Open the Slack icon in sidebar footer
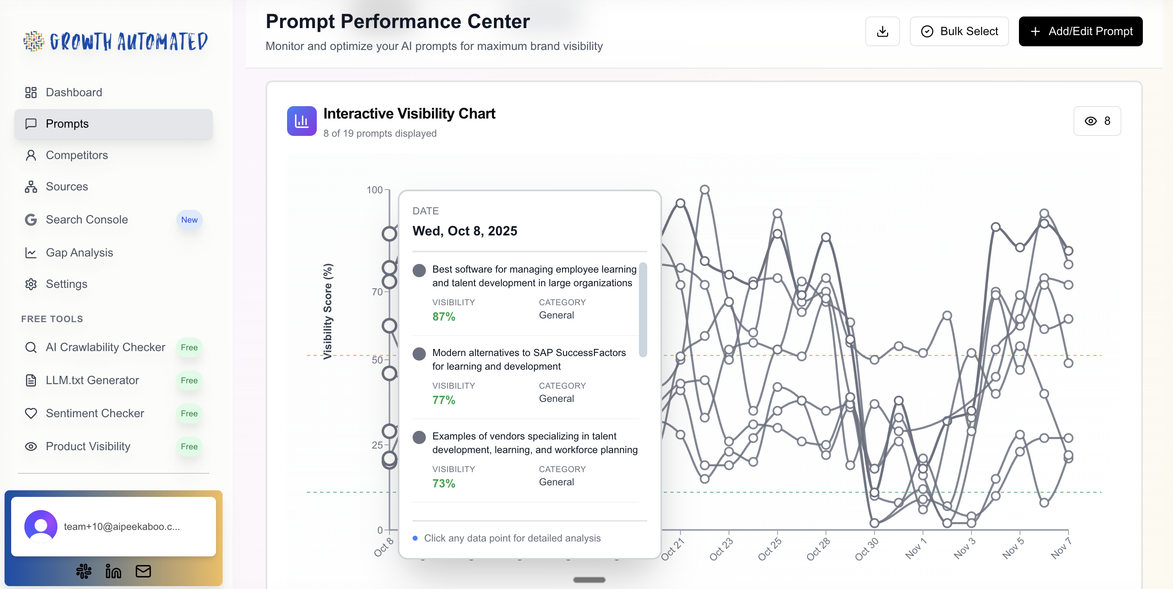 tap(84, 571)
